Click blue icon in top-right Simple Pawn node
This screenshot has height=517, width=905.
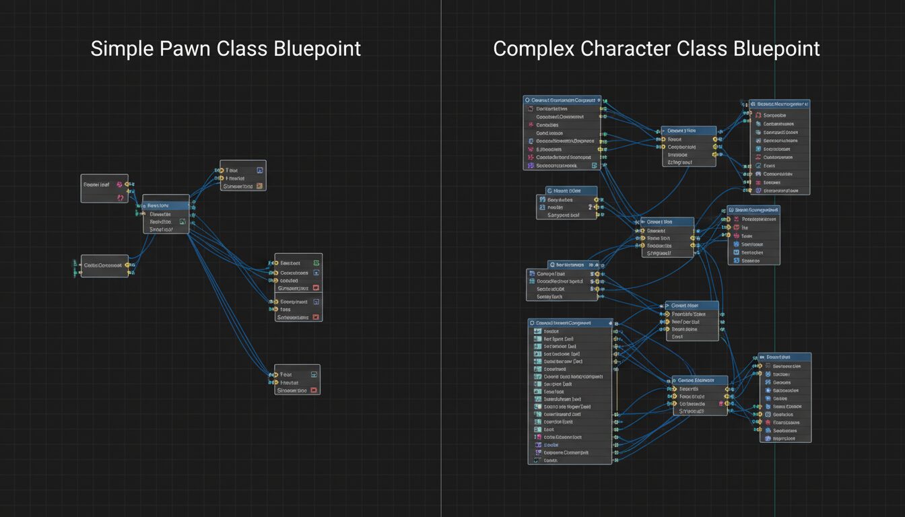259,170
